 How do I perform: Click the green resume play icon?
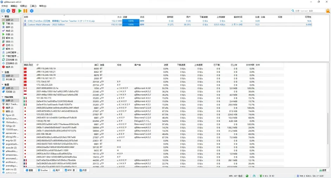tap(20, 11)
